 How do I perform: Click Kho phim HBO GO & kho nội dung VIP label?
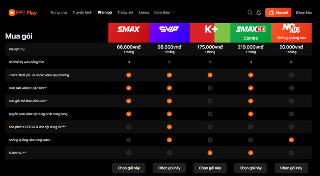coord(37,127)
